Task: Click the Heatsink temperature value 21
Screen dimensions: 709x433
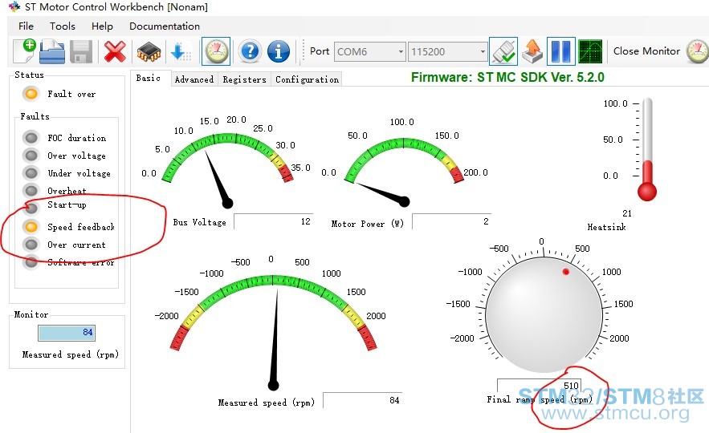Action: (x=627, y=213)
